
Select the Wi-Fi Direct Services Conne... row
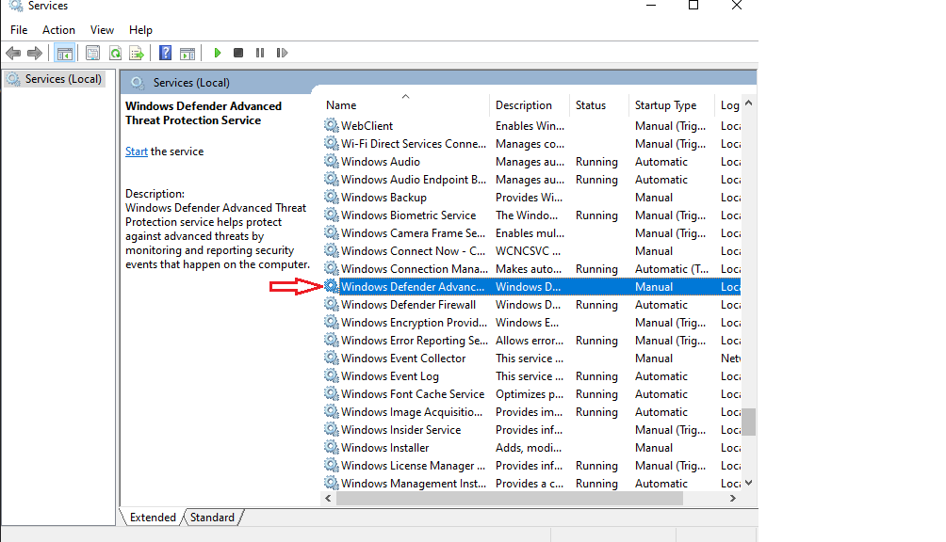(532, 143)
